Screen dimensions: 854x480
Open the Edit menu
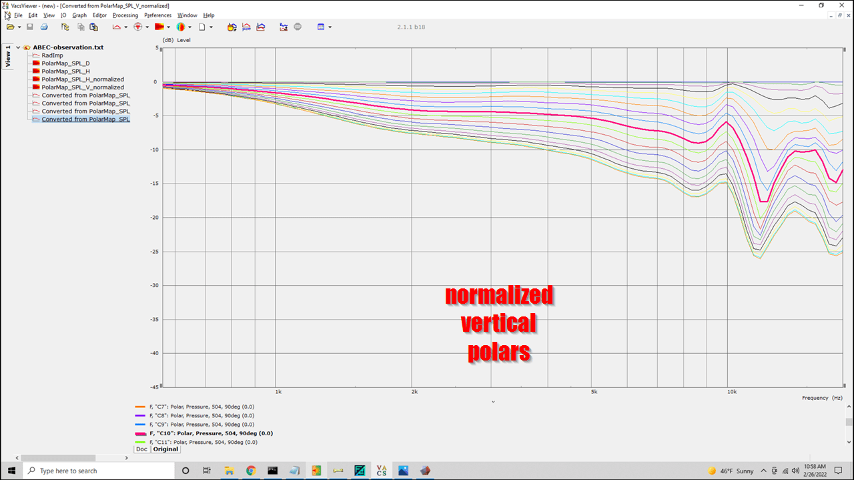point(33,15)
